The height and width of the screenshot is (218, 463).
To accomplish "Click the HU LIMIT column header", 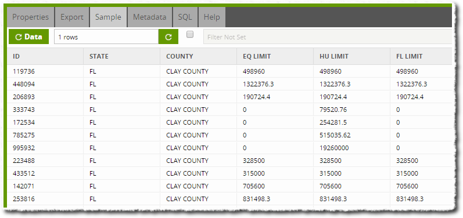I will click(351, 56).
